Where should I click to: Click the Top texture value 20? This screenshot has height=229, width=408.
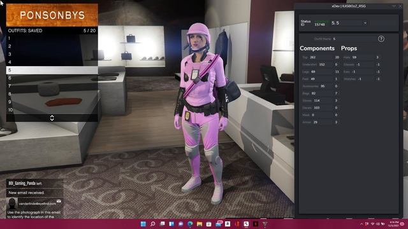tap(337, 57)
